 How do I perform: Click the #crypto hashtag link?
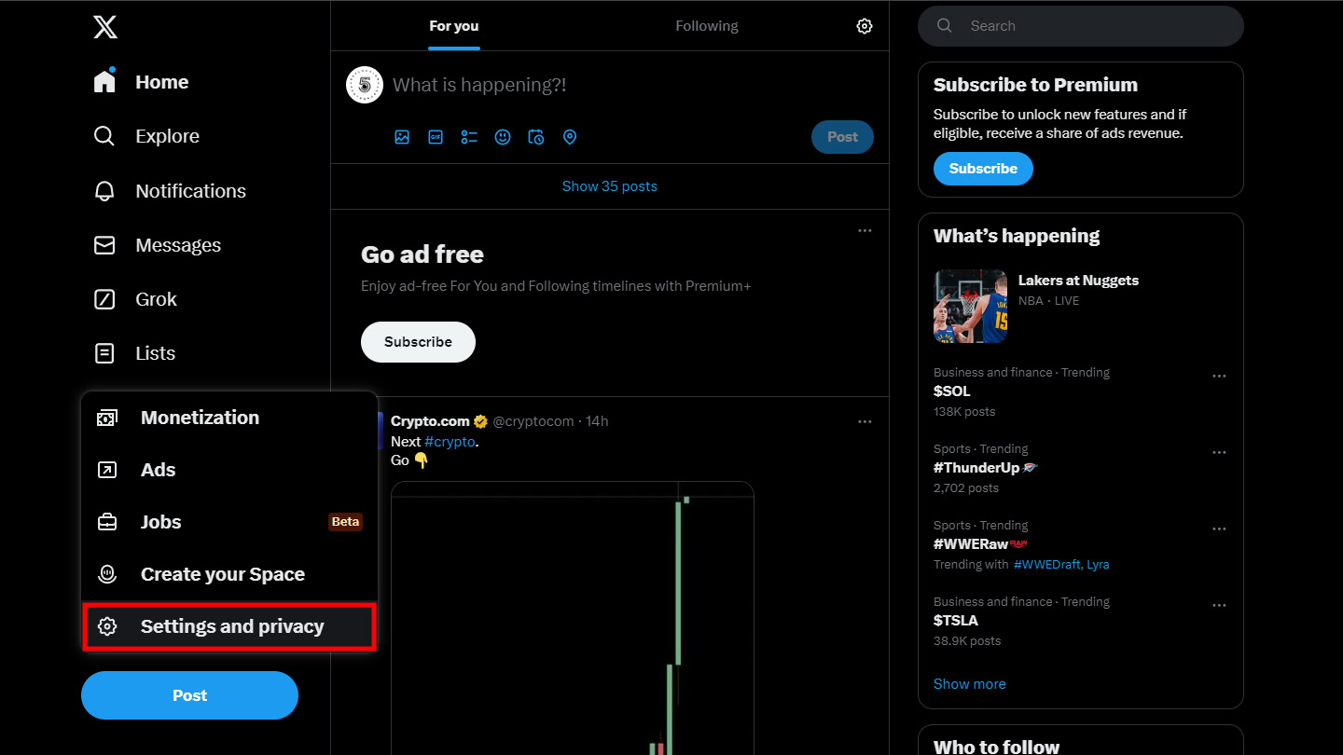pos(450,442)
